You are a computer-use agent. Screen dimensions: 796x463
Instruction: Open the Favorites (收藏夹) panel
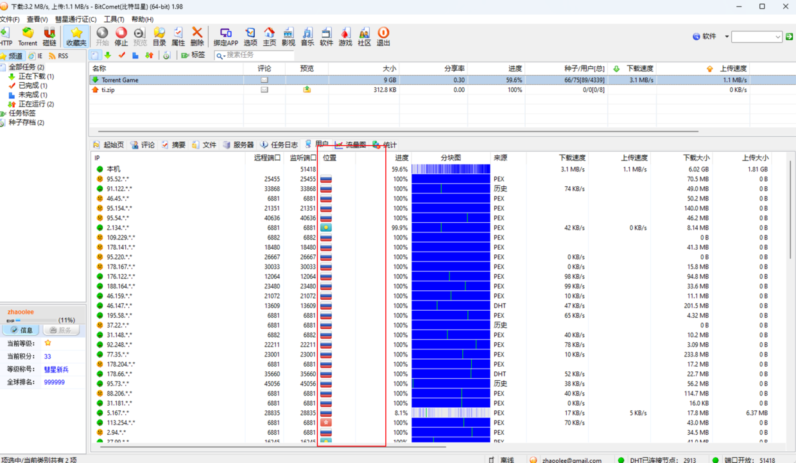[x=76, y=36]
